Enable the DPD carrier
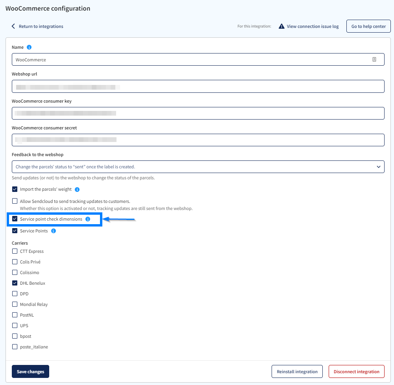 click(15, 294)
